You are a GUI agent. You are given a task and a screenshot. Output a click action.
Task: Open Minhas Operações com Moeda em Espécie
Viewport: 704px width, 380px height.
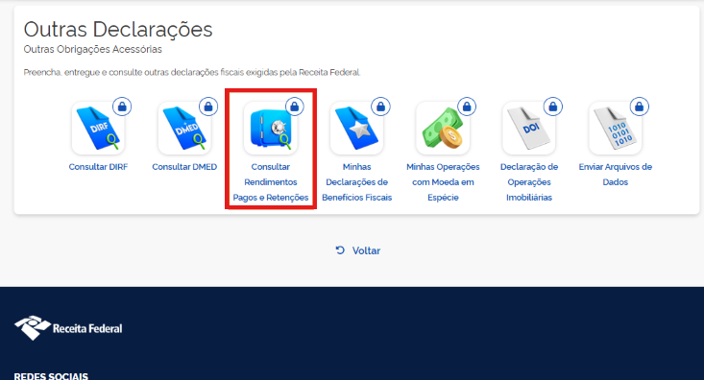click(x=443, y=182)
